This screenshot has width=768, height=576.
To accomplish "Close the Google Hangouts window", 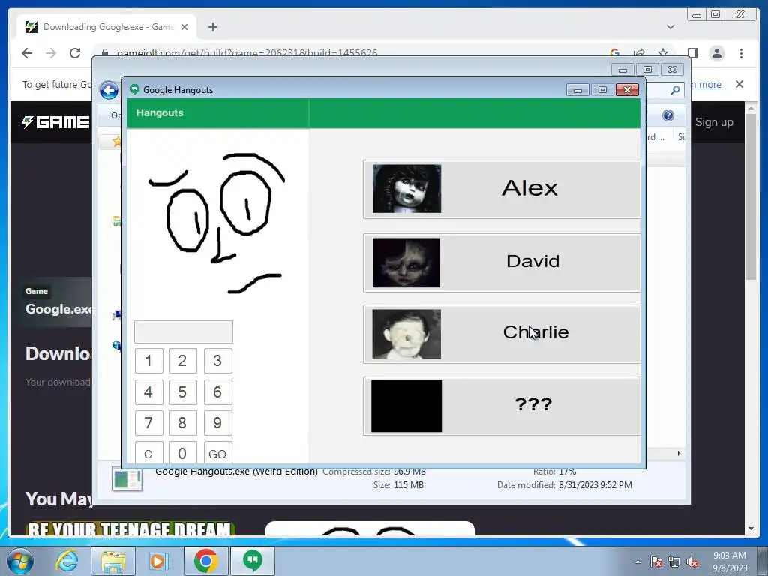I will click(627, 90).
